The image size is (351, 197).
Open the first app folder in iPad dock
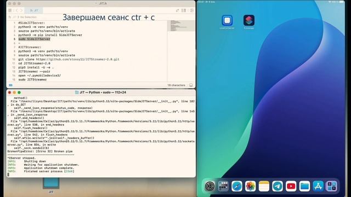click(x=223, y=186)
